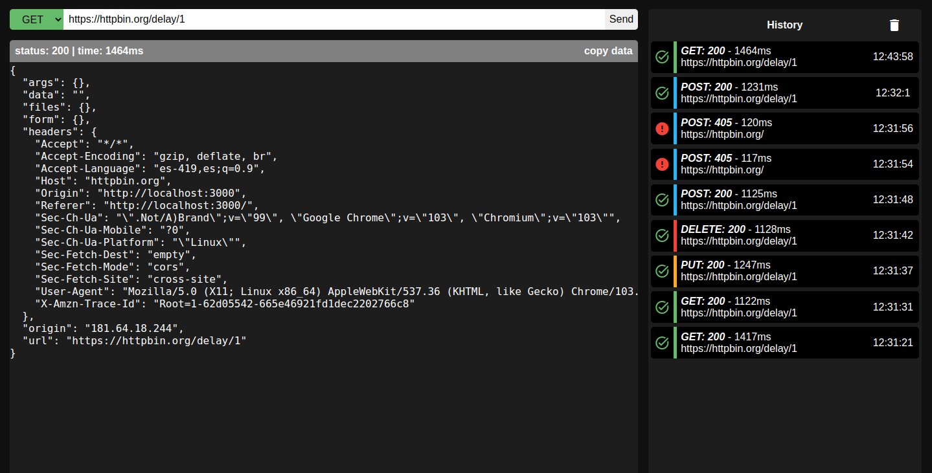Click red error icon for 12:31:56 entry
The image size is (932, 473).
[x=662, y=128]
